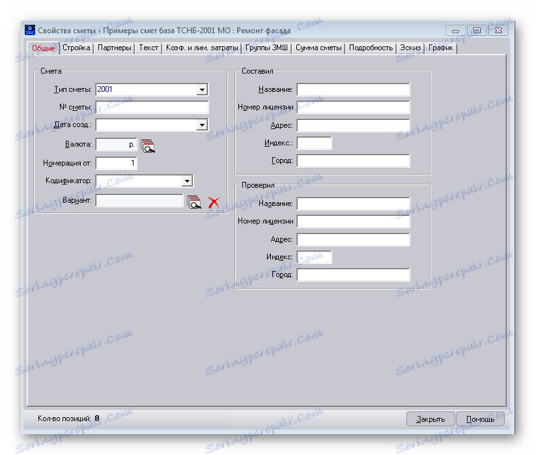Close the window with the title bar X

point(499,31)
